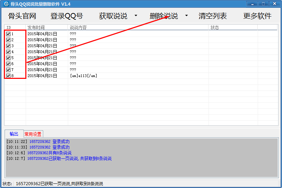Viewport: 282px width, 188px height.
Task: Toggle the checkbox for row ID 4
Action: click(8, 52)
